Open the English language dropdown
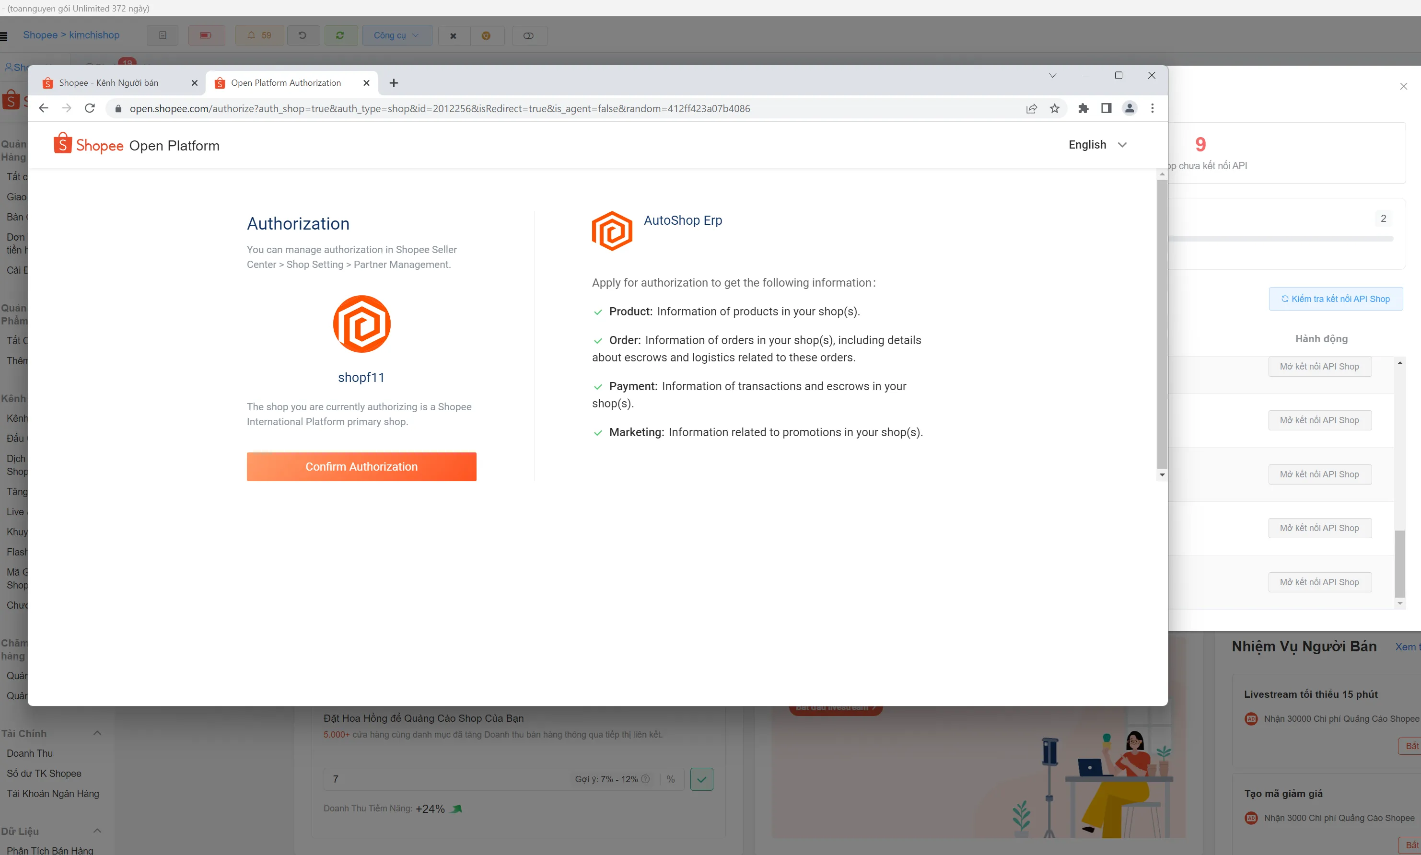1421x855 pixels. click(1097, 145)
